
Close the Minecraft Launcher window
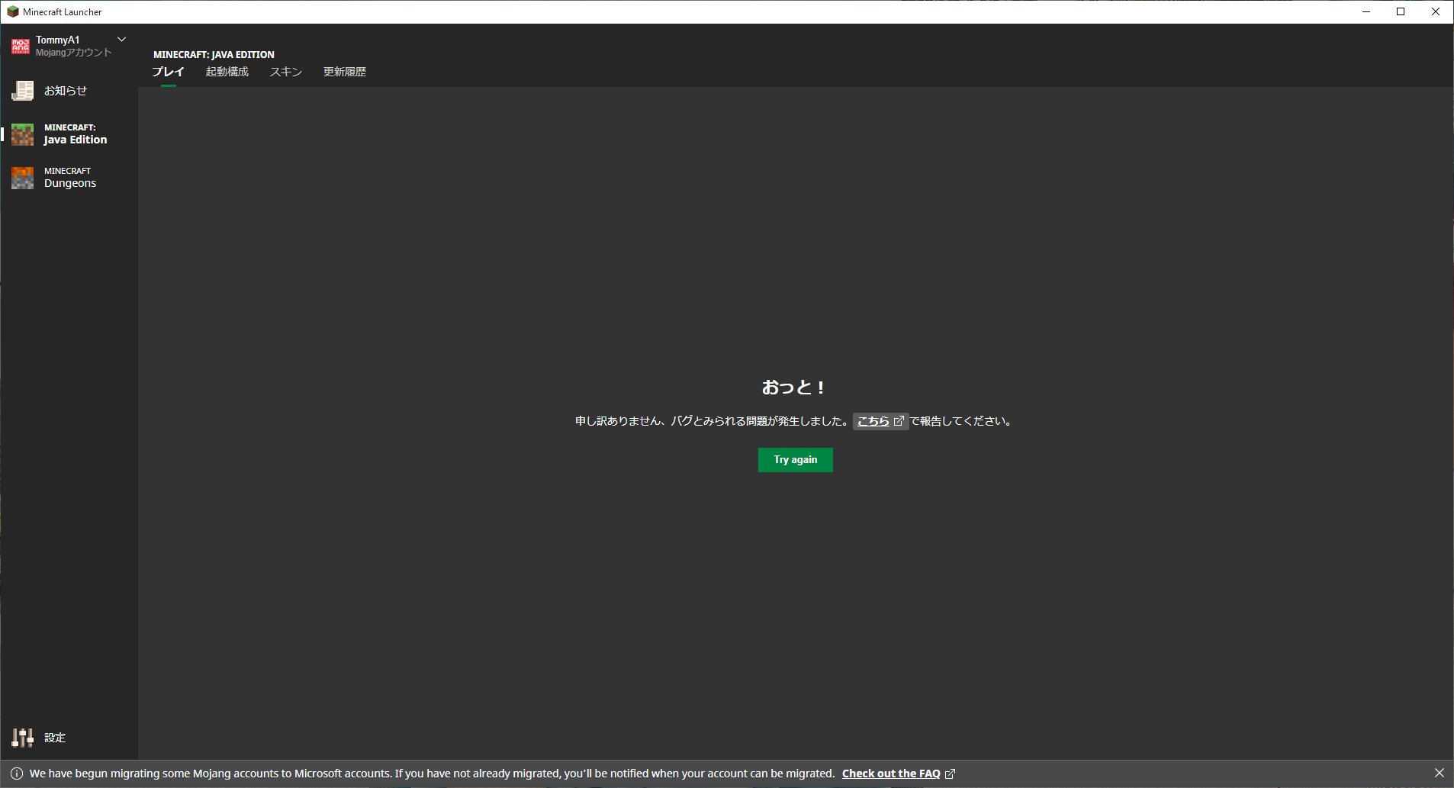coord(1436,11)
